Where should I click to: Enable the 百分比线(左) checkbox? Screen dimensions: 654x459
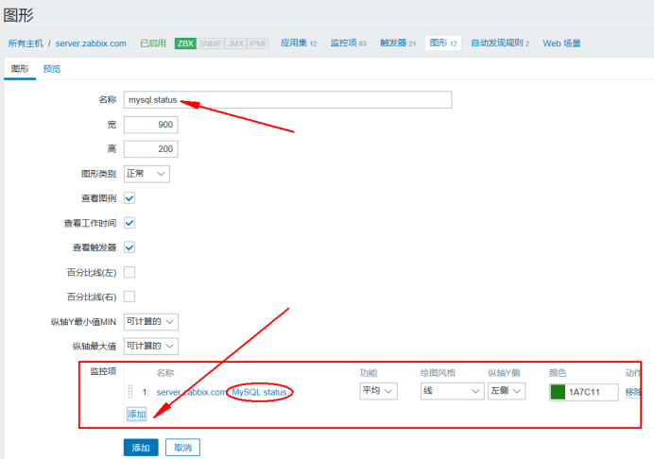pyautogui.click(x=129, y=272)
